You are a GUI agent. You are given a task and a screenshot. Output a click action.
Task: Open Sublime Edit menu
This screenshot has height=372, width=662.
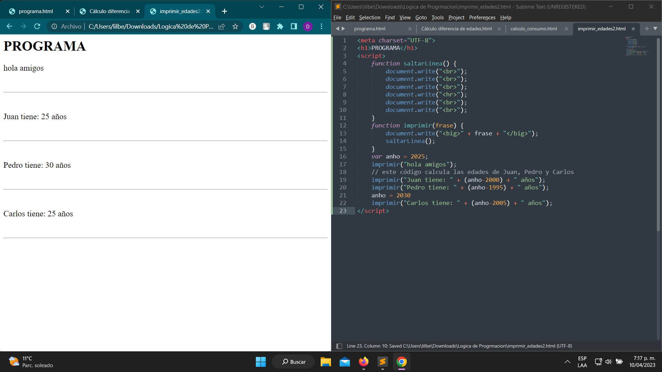point(350,18)
